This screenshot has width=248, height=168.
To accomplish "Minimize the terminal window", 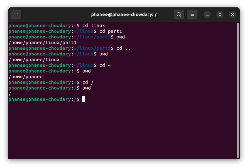I will tap(207, 15).
